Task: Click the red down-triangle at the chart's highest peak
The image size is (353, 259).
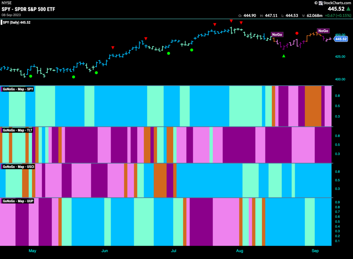Action: click(x=231, y=21)
